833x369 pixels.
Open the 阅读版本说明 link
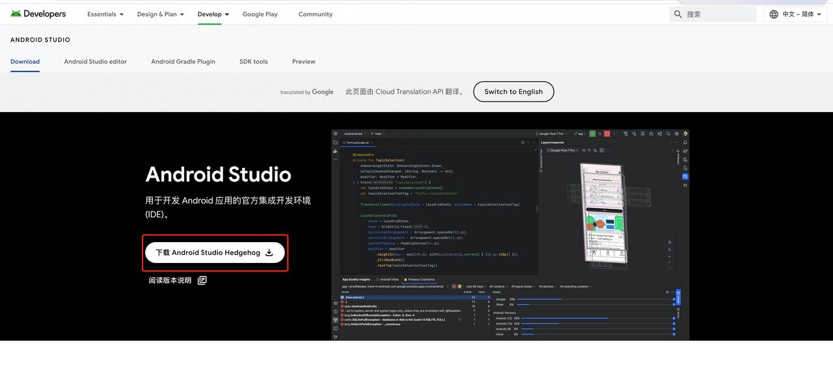tap(170, 280)
